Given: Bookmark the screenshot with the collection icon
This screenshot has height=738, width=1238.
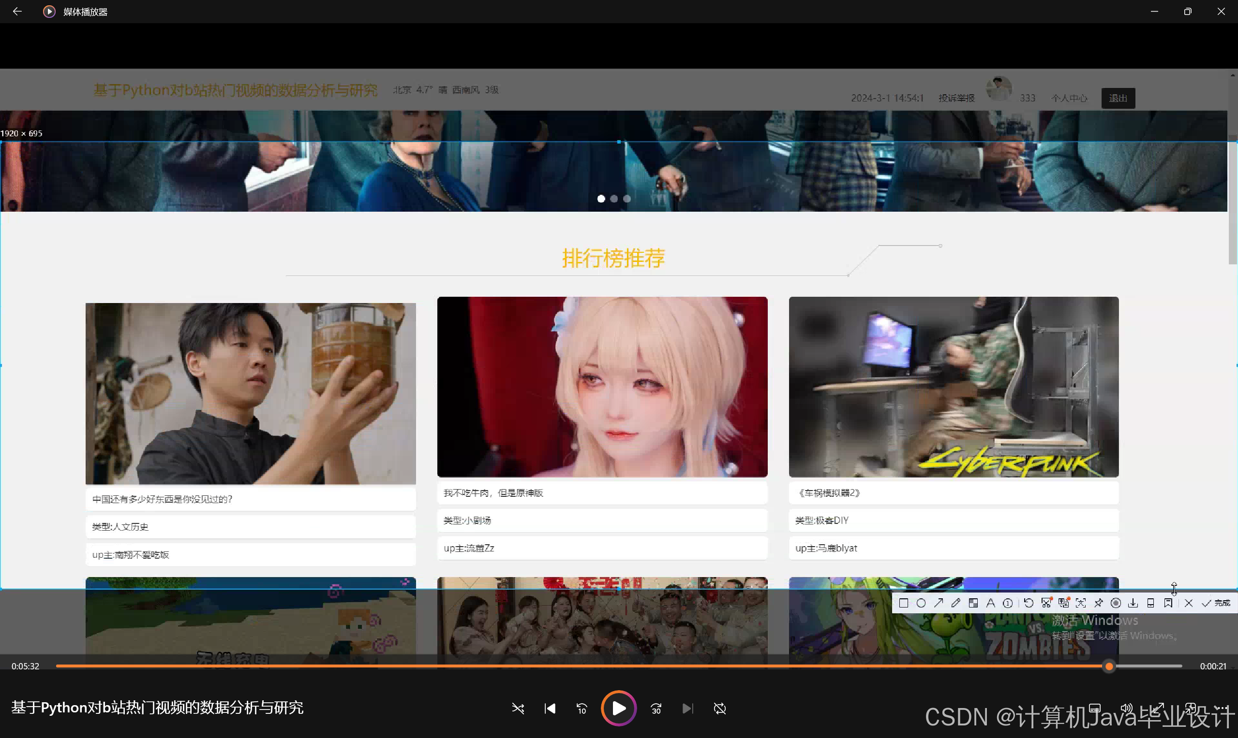Looking at the screenshot, I should coord(1168,603).
